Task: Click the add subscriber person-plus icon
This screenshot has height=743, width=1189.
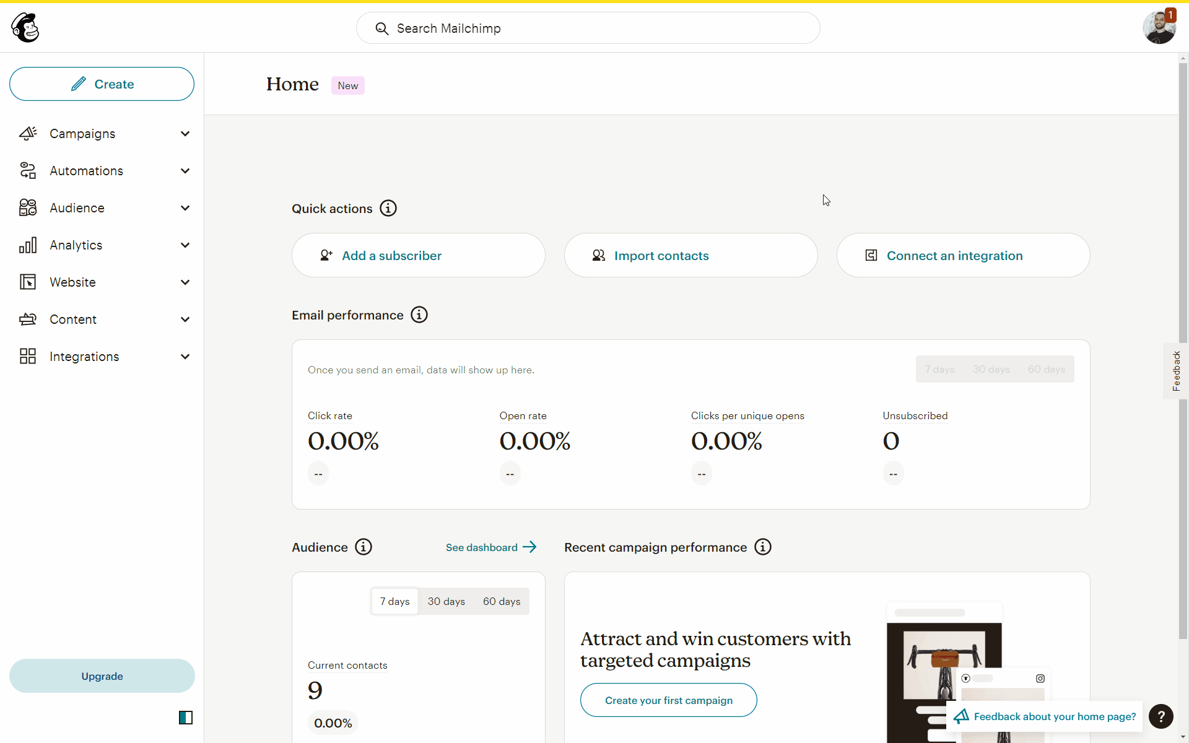Action: click(x=326, y=255)
